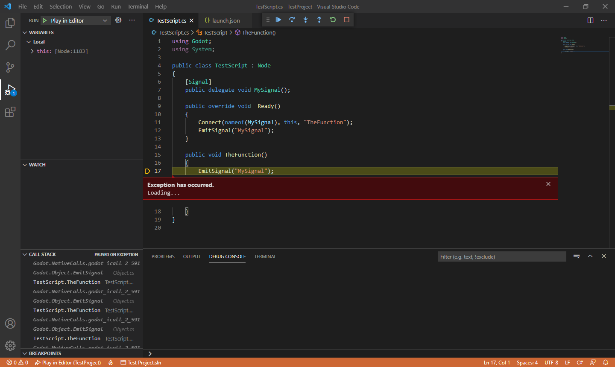The width and height of the screenshot is (615, 367).
Task: Clear the debug console
Action: [x=577, y=256]
